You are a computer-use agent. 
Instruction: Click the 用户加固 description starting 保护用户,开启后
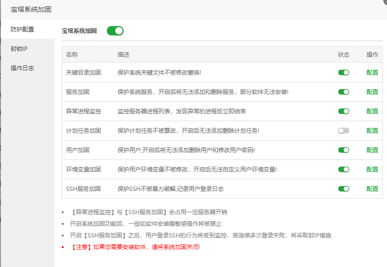pyautogui.click(x=186, y=150)
